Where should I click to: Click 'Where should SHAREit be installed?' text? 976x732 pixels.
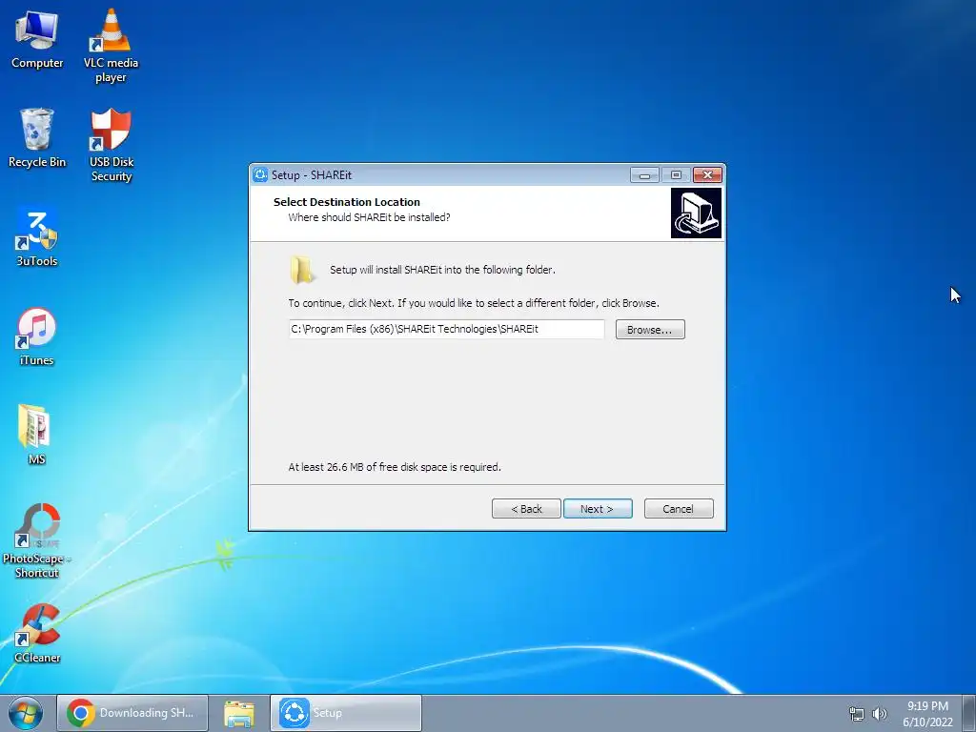pos(369,217)
